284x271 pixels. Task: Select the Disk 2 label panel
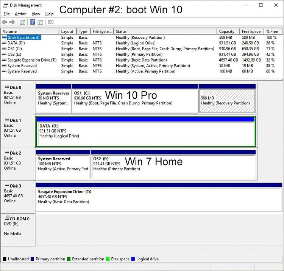[x=18, y=164]
